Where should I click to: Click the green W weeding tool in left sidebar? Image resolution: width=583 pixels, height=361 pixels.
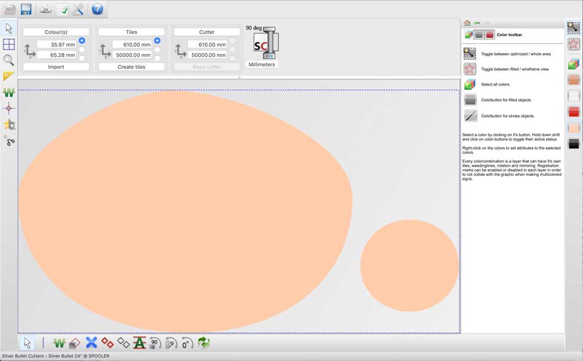pos(9,92)
